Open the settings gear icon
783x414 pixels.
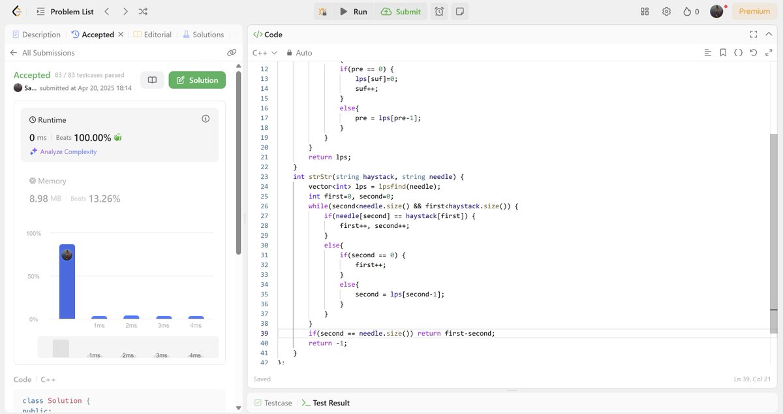tap(666, 11)
